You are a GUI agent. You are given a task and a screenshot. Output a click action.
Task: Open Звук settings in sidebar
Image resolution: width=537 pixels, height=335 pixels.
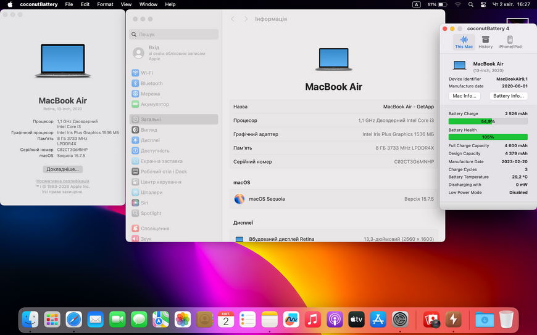point(173,238)
